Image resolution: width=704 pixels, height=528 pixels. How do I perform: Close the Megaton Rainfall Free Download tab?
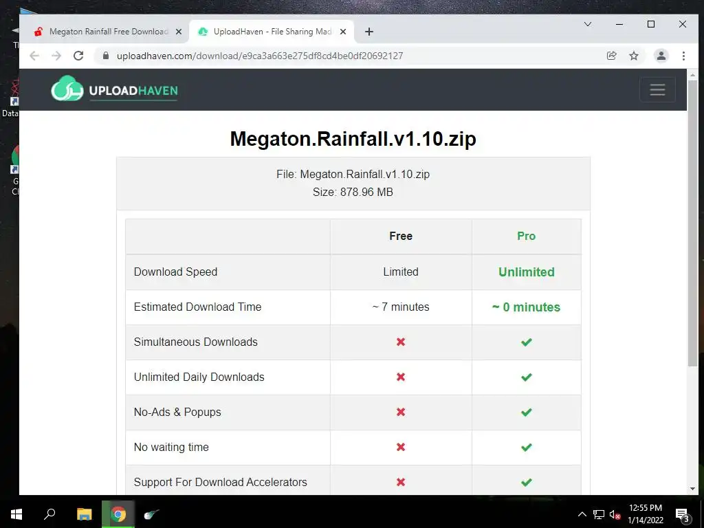[x=179, y=32]
